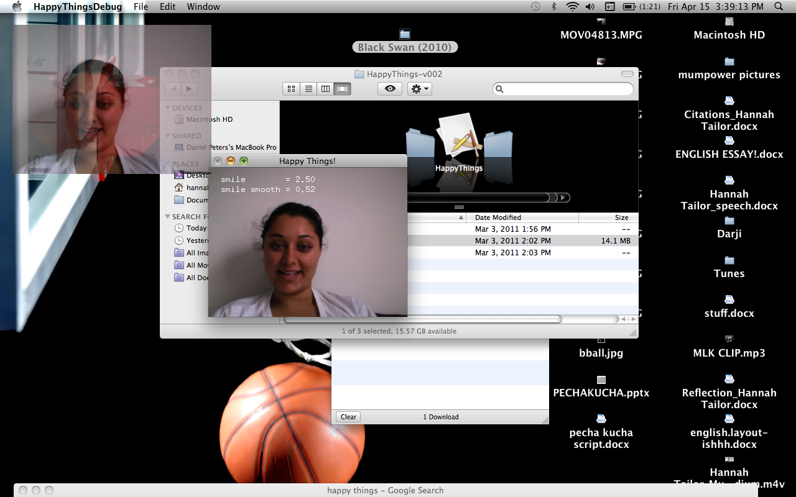Zoom the Happy Things! window
The width and height of the screenshot is (796, 497).
pos(244,161)
